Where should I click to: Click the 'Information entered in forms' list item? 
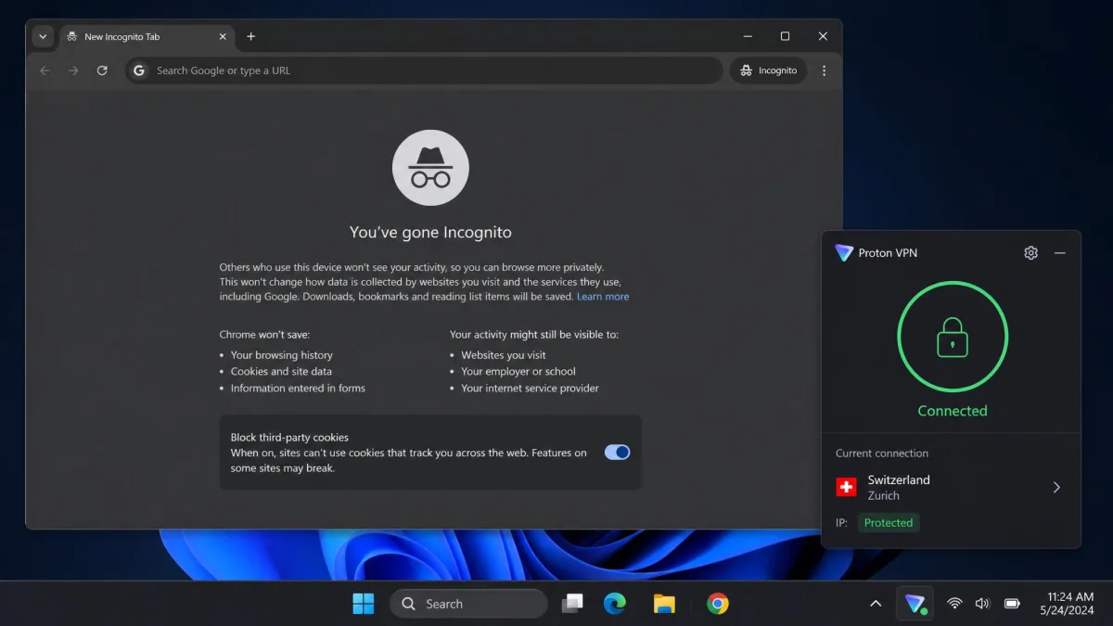[298, 389]
